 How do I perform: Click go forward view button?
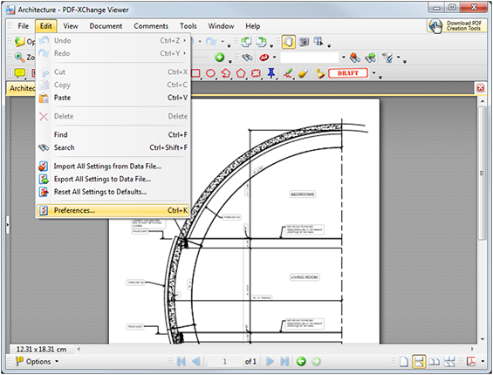tap(316, 362)
